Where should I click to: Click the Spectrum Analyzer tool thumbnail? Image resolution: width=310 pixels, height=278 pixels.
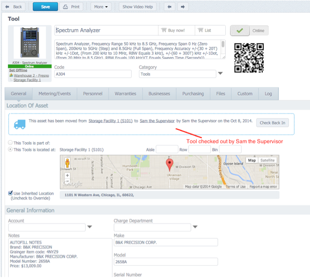30,42
